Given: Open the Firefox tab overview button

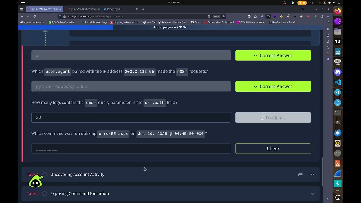Looking at the screenshot, I should 21,9.
